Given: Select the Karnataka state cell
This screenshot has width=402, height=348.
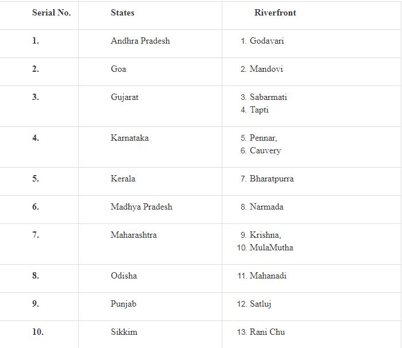Looking at the screenshot, I should click(129, 138).
